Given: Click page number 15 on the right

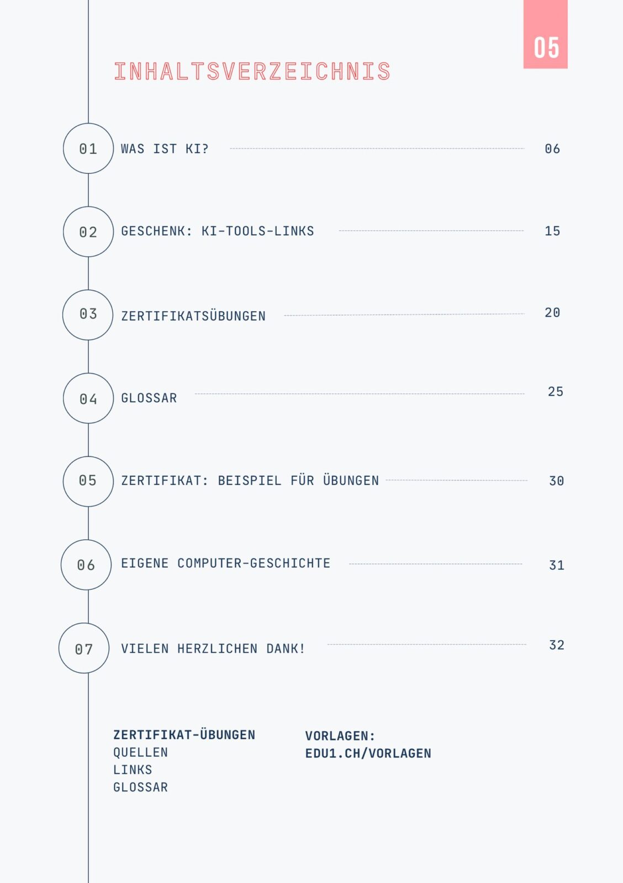Looking at the screenshot, I should tap(552, 231).
